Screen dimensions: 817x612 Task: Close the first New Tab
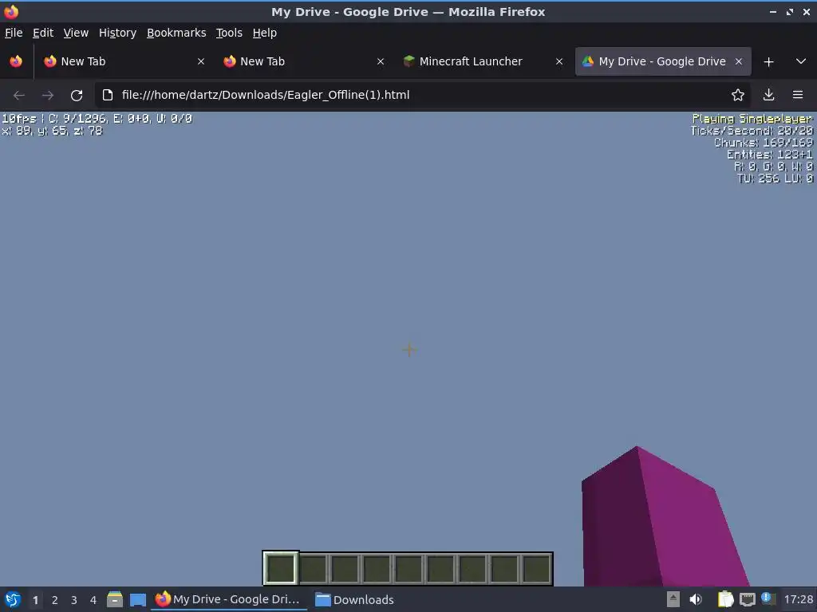point(201,61)
